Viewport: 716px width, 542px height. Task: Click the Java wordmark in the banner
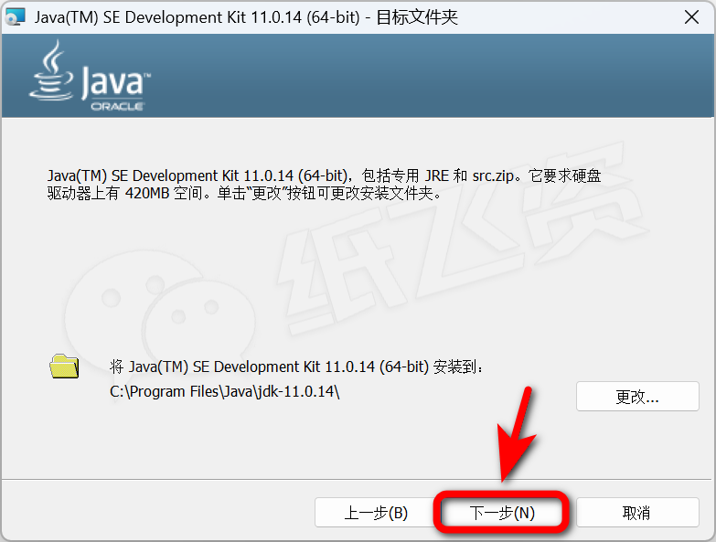click(112, 84)
